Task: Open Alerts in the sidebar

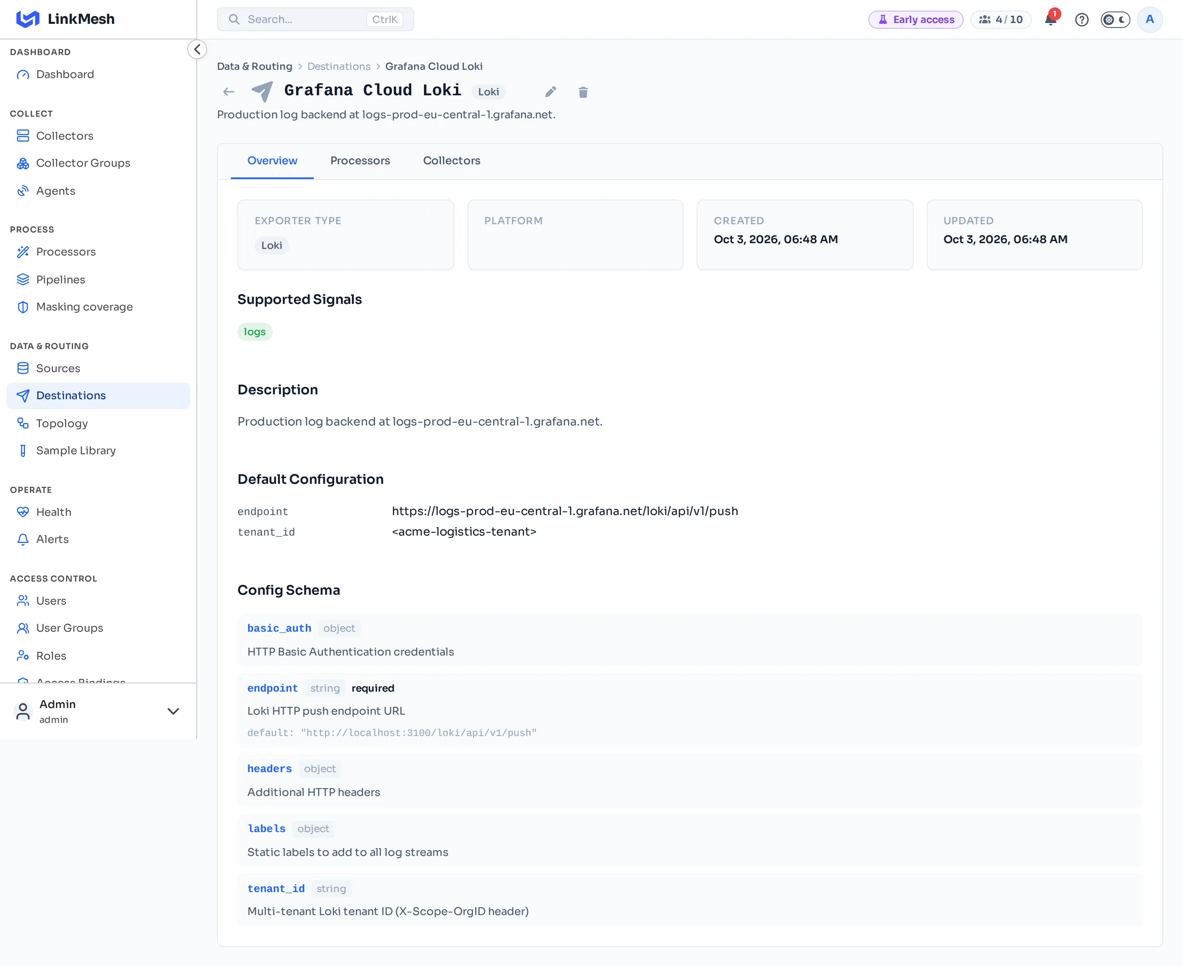Action: click(x=98, y=539)
